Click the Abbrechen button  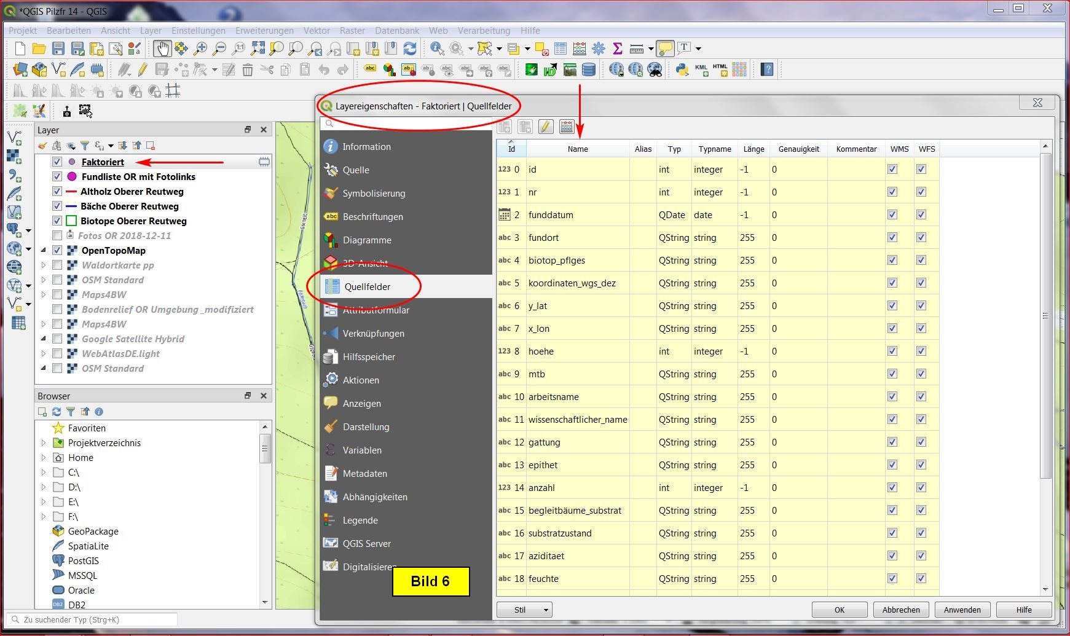click(900, 610)
